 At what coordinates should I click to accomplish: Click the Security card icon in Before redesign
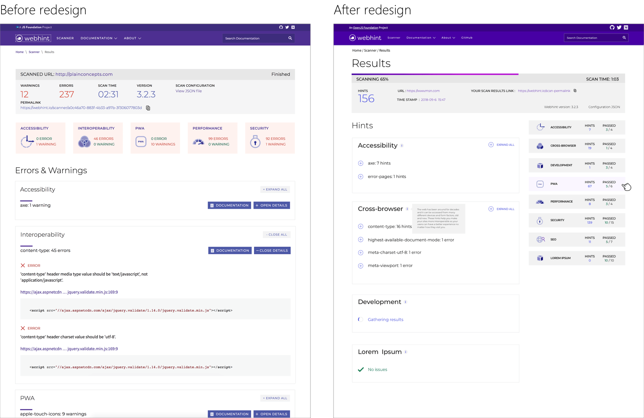tap(255, 141)
